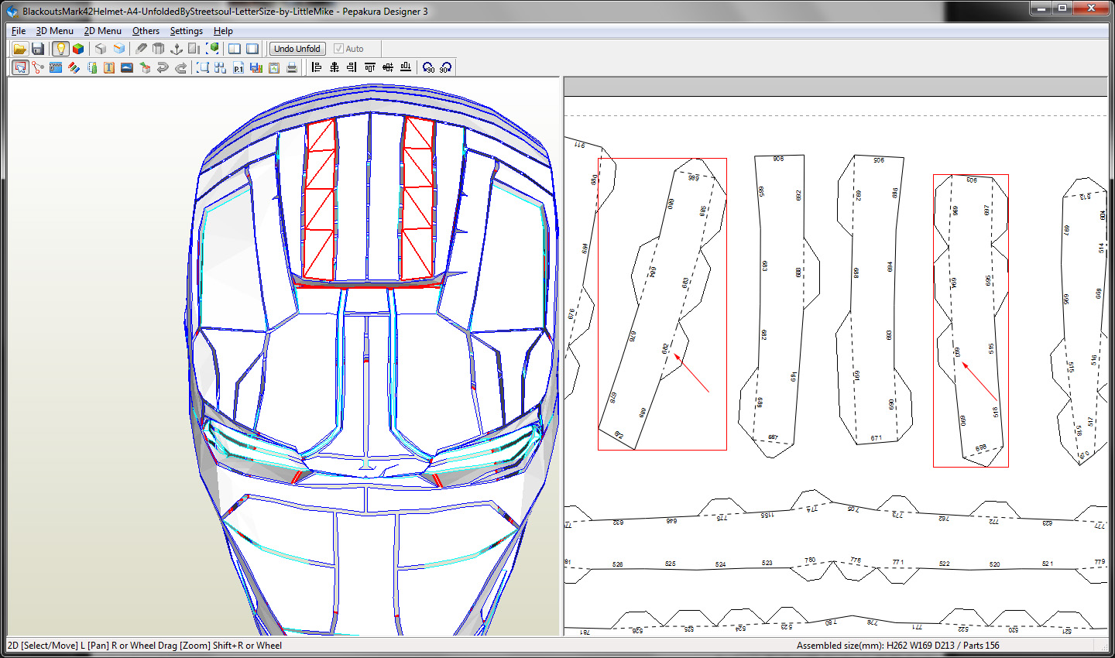The image size is (1115, 658).
Task: Open the File menu
Action: coord(19,31)
